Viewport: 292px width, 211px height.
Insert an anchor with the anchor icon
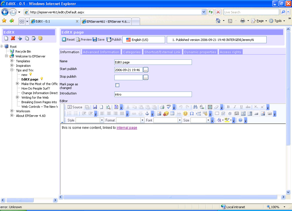(x=147, y=113)
